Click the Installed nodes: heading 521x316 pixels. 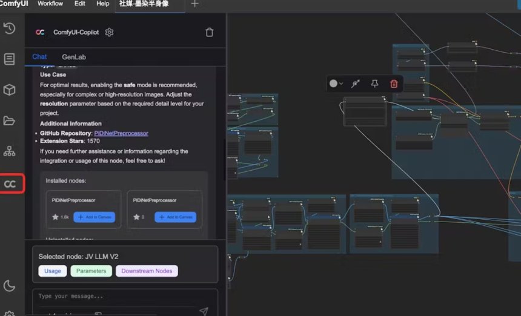click(x=66, y=180)
